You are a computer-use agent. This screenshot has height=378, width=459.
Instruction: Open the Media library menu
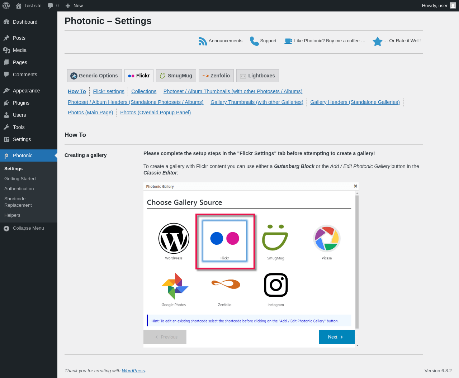pos(29,50)
